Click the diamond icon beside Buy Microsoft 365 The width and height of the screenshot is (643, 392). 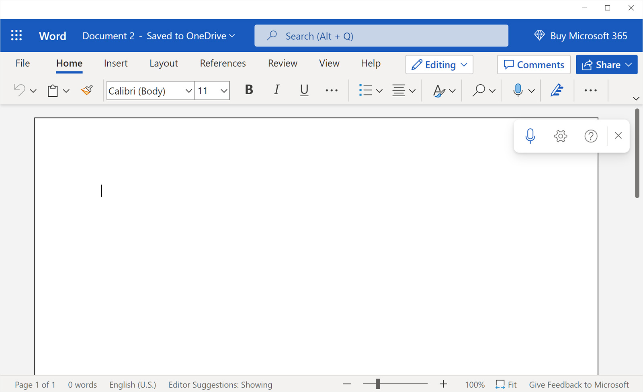(539, 36)
